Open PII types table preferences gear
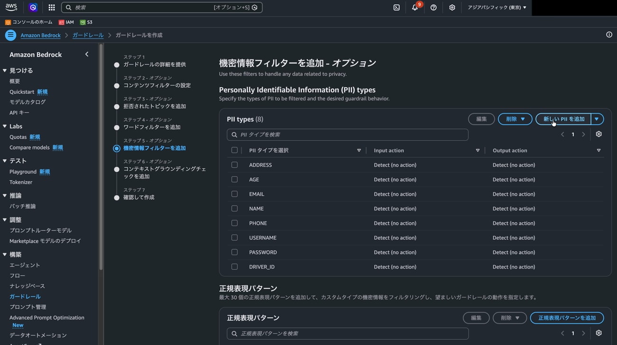This screenshot has height=345, width=617. tap(599, 134)
